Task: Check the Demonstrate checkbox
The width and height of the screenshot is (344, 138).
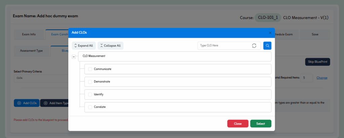Action: coord(90,82)
